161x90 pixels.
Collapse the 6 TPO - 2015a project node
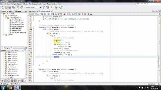2,13
